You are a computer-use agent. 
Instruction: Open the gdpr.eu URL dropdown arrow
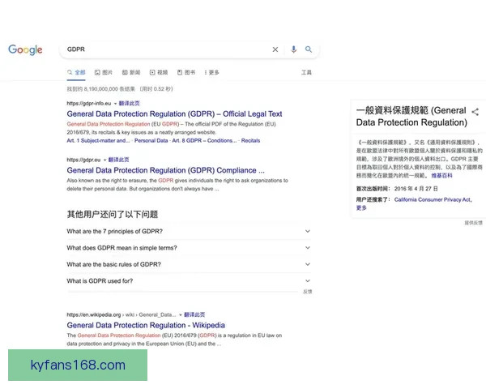point(104,160)
